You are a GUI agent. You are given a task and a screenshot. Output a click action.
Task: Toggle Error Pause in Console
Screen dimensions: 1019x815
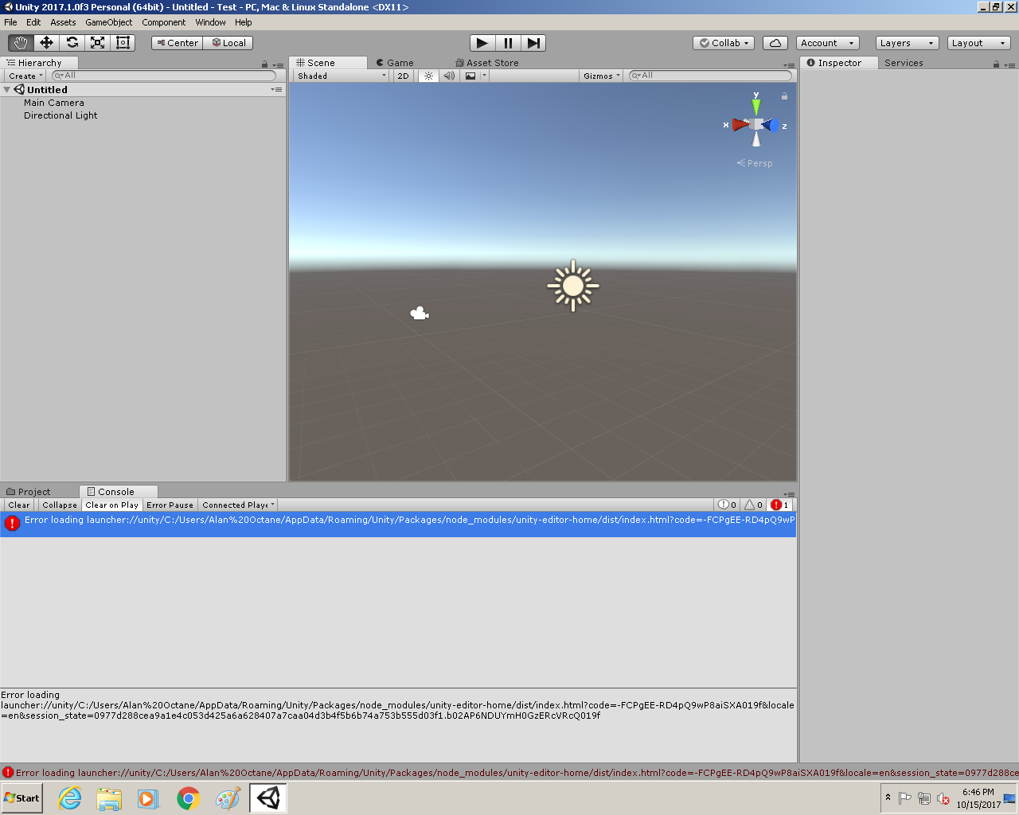[170, 505]
